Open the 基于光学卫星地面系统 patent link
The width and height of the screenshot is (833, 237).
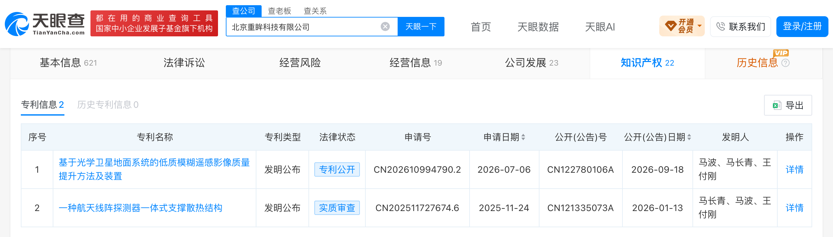click(x=154, y=169)
